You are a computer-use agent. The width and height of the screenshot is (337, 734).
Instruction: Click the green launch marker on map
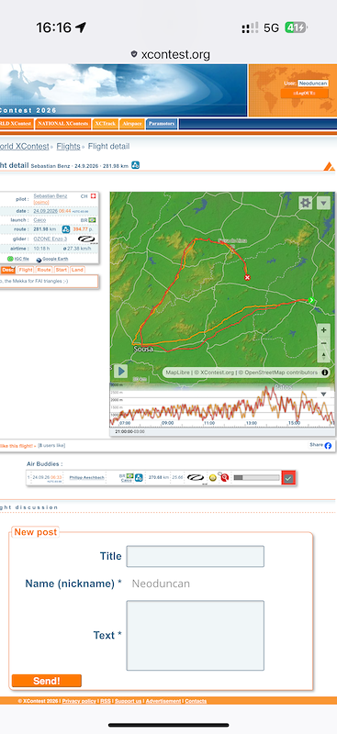310,300
